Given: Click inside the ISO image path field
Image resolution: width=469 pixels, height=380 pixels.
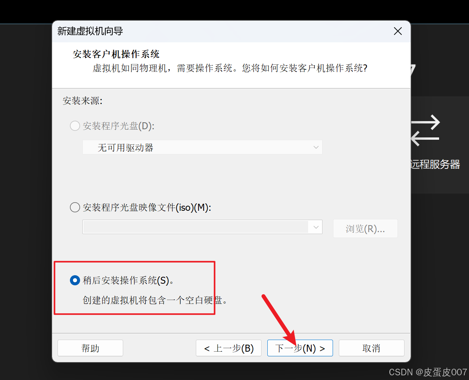Looking at the screenshot, I should [x=196, y=227].
